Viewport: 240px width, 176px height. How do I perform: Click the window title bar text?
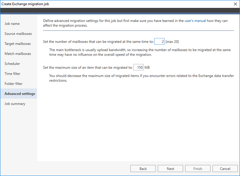pos(25,4)
